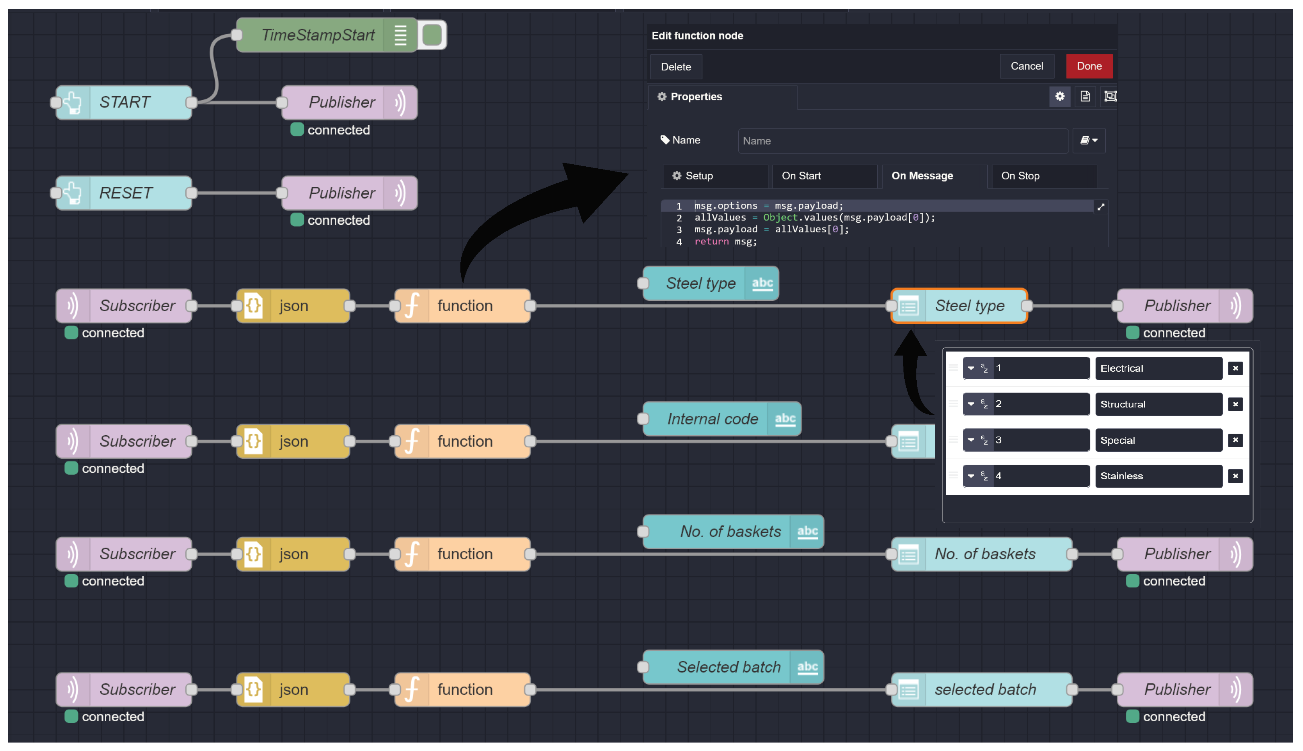This screenshot has width=1303, height=751.
Task: Click the TimeStampStart debug list icon
Action: [x=401, y=35]
